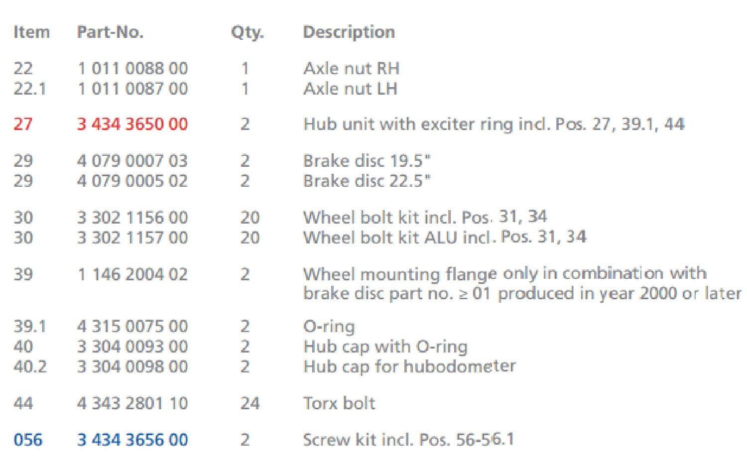Viewport: 747px width, 472px height.
Task: Click the Wheel mounting flange description
Action: 504,274
